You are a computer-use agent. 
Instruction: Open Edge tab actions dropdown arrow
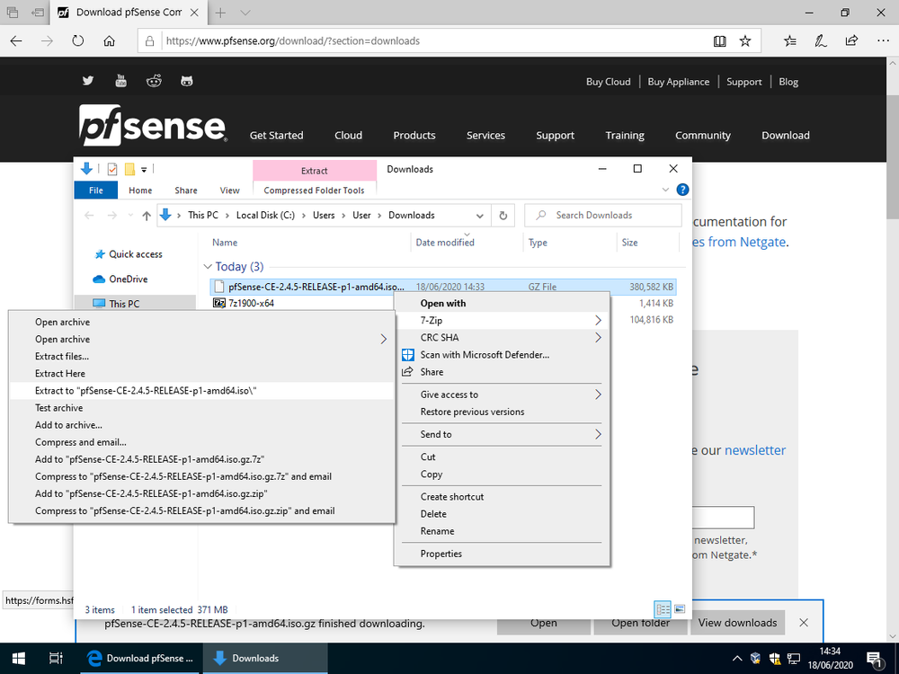tap(245, 13)
